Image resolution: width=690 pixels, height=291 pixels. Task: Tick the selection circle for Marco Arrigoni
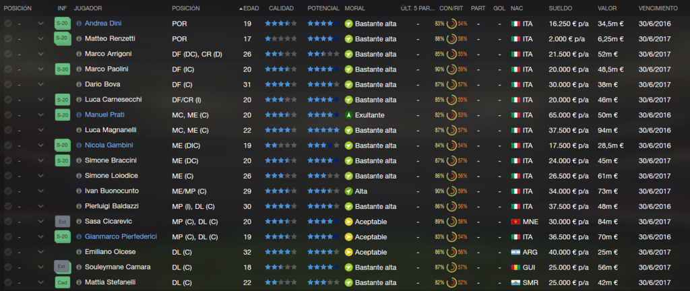click(8, 54)
